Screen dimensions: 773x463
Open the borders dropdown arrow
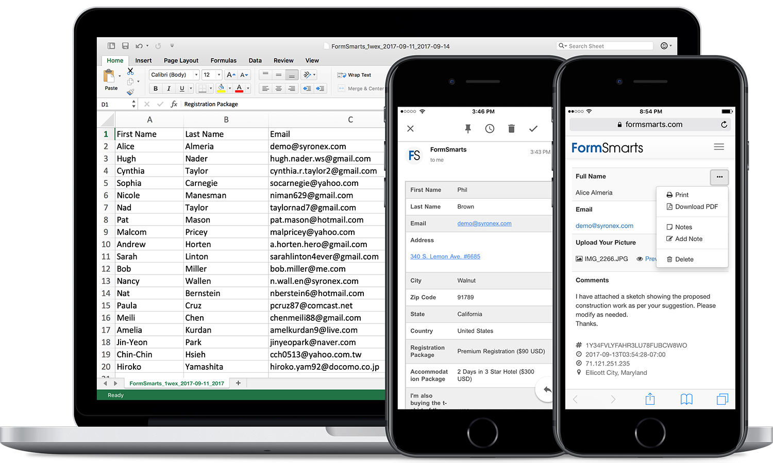pos(211,89)
